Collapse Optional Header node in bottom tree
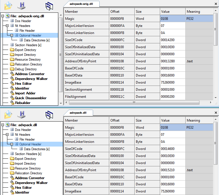Image resolution: width=219 pixels, height=195 pixels. tap(12, 144)
